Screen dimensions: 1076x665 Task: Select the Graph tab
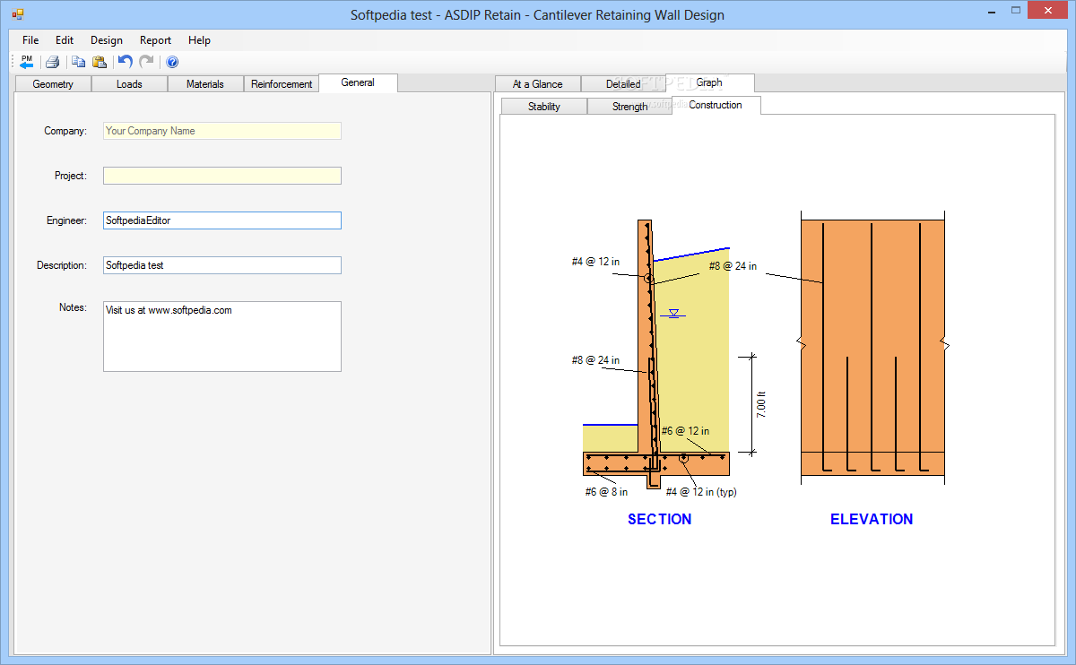tap(709, 82)
